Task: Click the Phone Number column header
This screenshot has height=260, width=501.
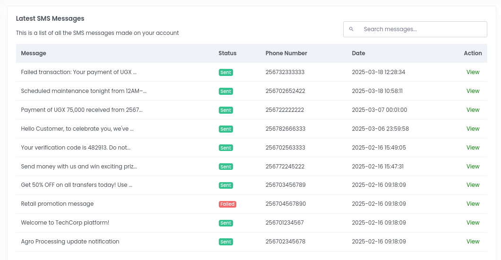Action: point(286,53)
